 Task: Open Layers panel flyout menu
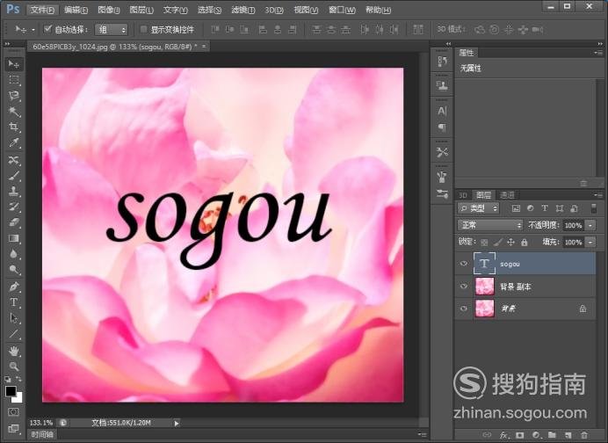coord(597,195)
